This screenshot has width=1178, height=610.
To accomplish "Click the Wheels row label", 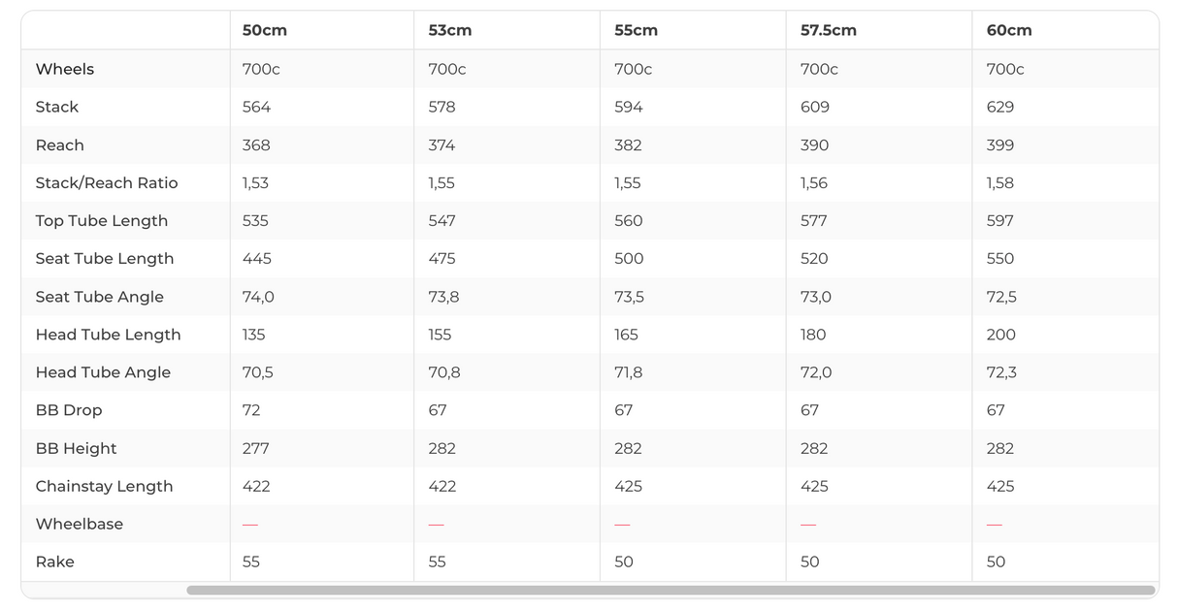I will pos(65,69).
